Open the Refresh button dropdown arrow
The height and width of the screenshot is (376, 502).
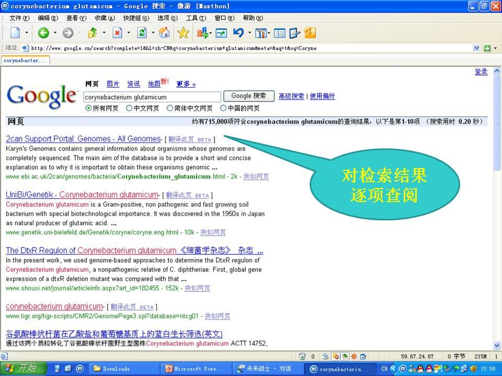click(153, 32)
